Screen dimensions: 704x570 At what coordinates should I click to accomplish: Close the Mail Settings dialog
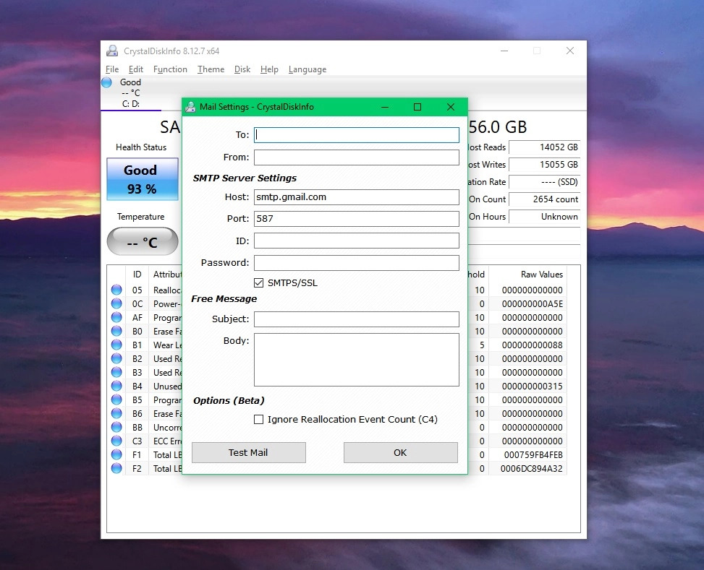click(451, 107)
